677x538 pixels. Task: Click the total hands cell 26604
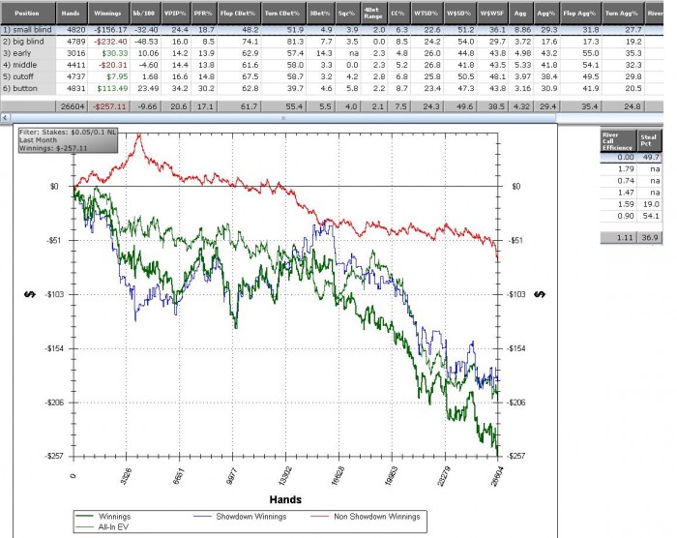click(x=72, y=106)
